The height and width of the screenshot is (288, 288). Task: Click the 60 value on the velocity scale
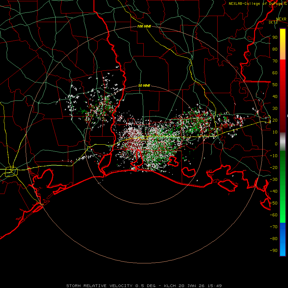tap(275, 73)
